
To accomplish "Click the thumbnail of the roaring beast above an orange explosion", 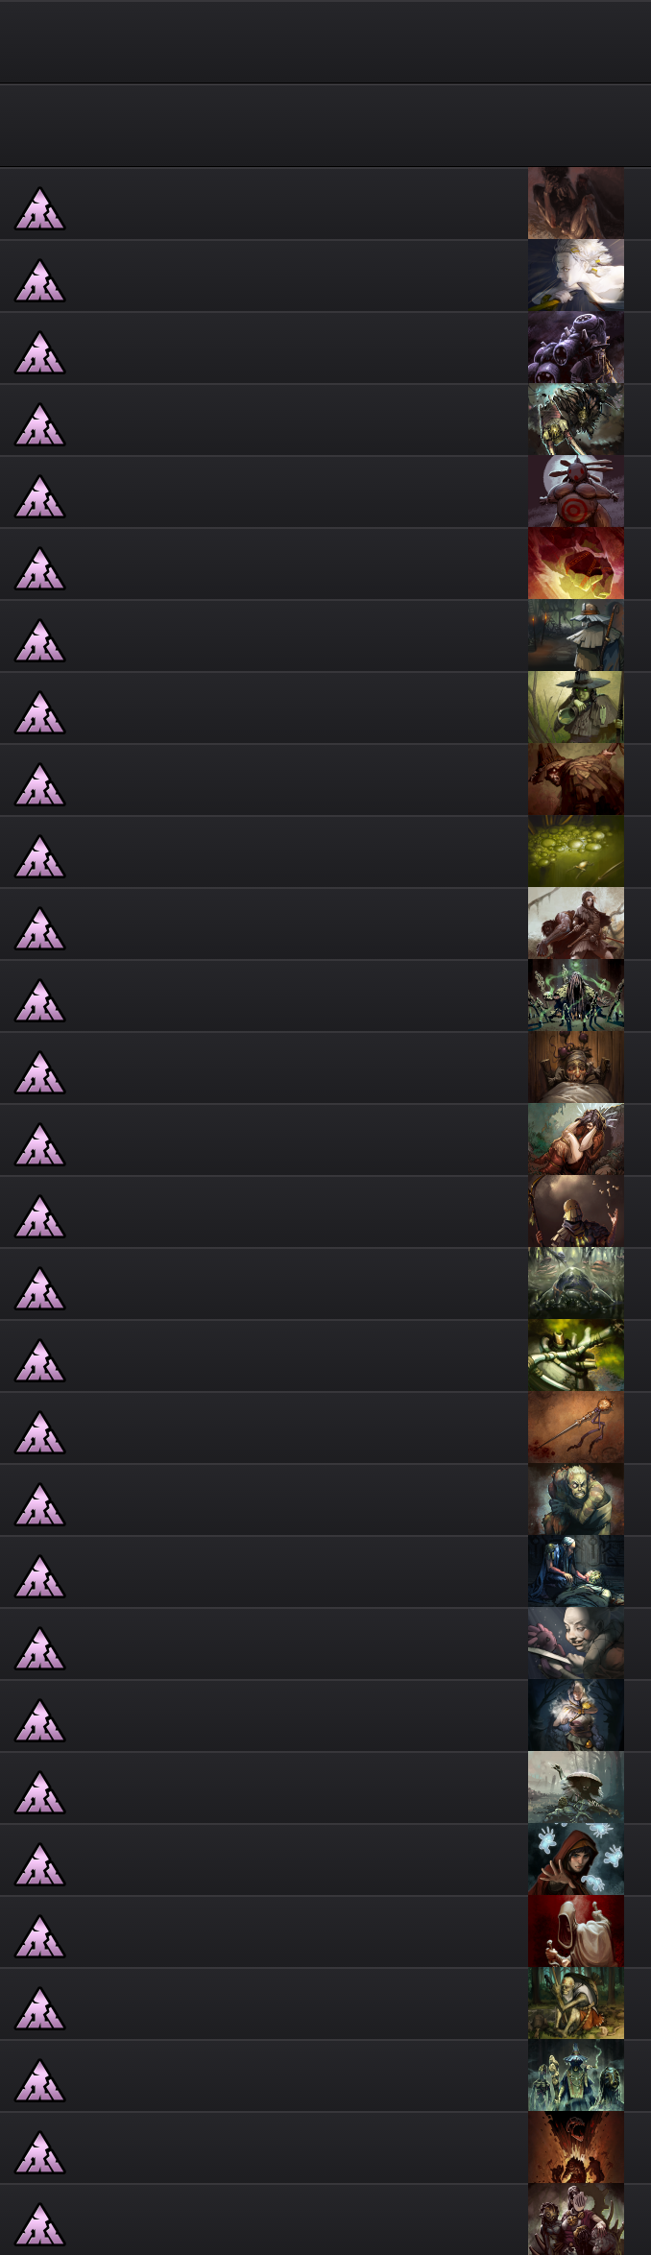I will (x=576, y=2147).
